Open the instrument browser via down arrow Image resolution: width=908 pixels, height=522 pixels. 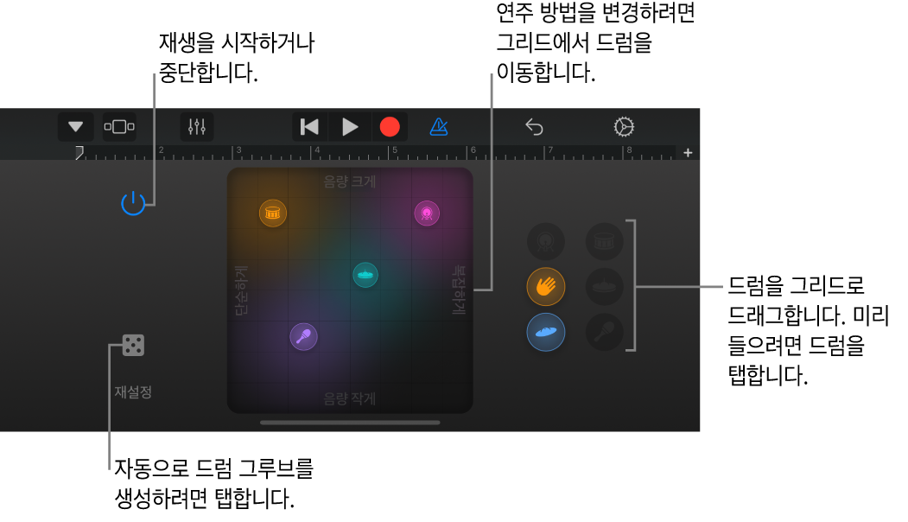[75, 126]
